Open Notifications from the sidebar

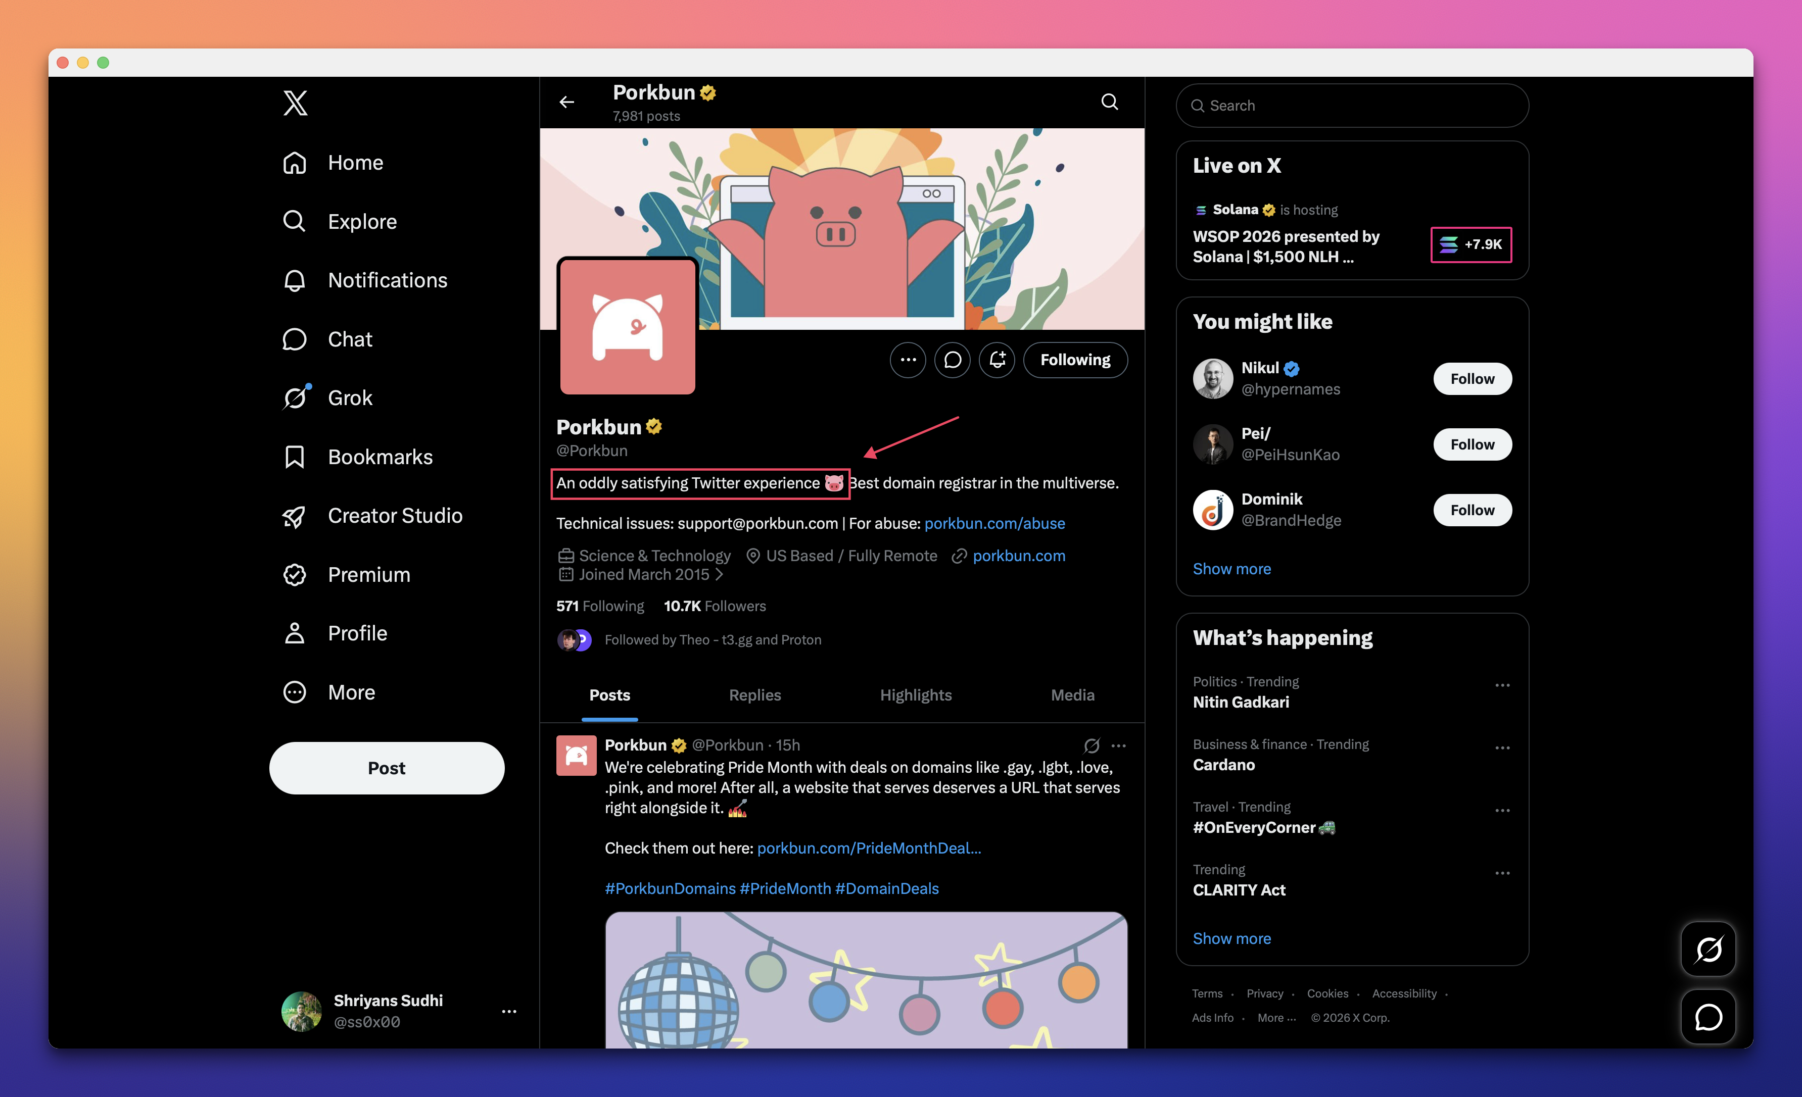365,280
